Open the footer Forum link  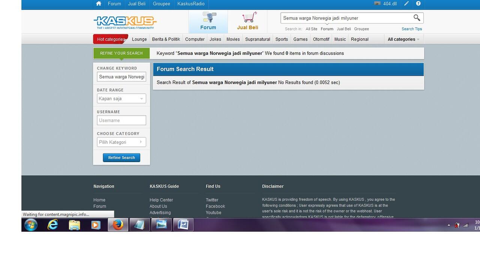coord(100,206)
